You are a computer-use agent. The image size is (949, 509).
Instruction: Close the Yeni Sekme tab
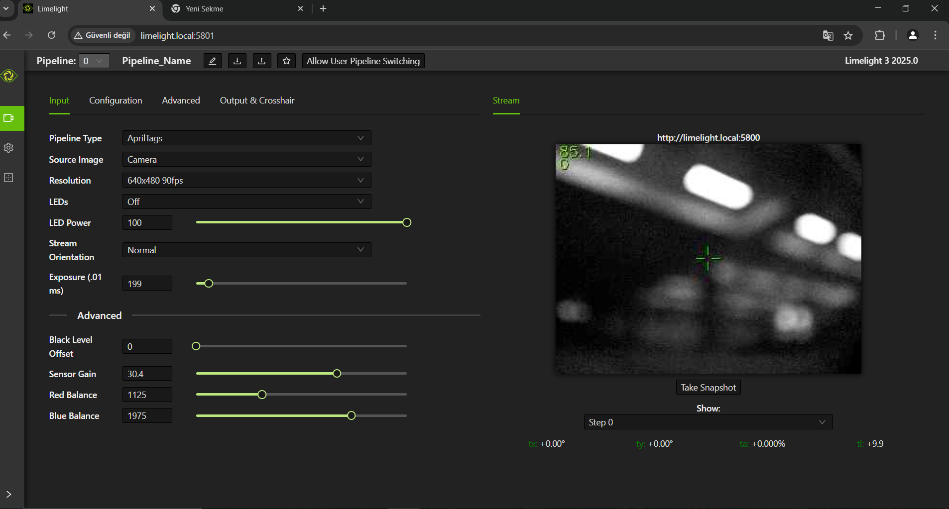(x=300, y=8)
